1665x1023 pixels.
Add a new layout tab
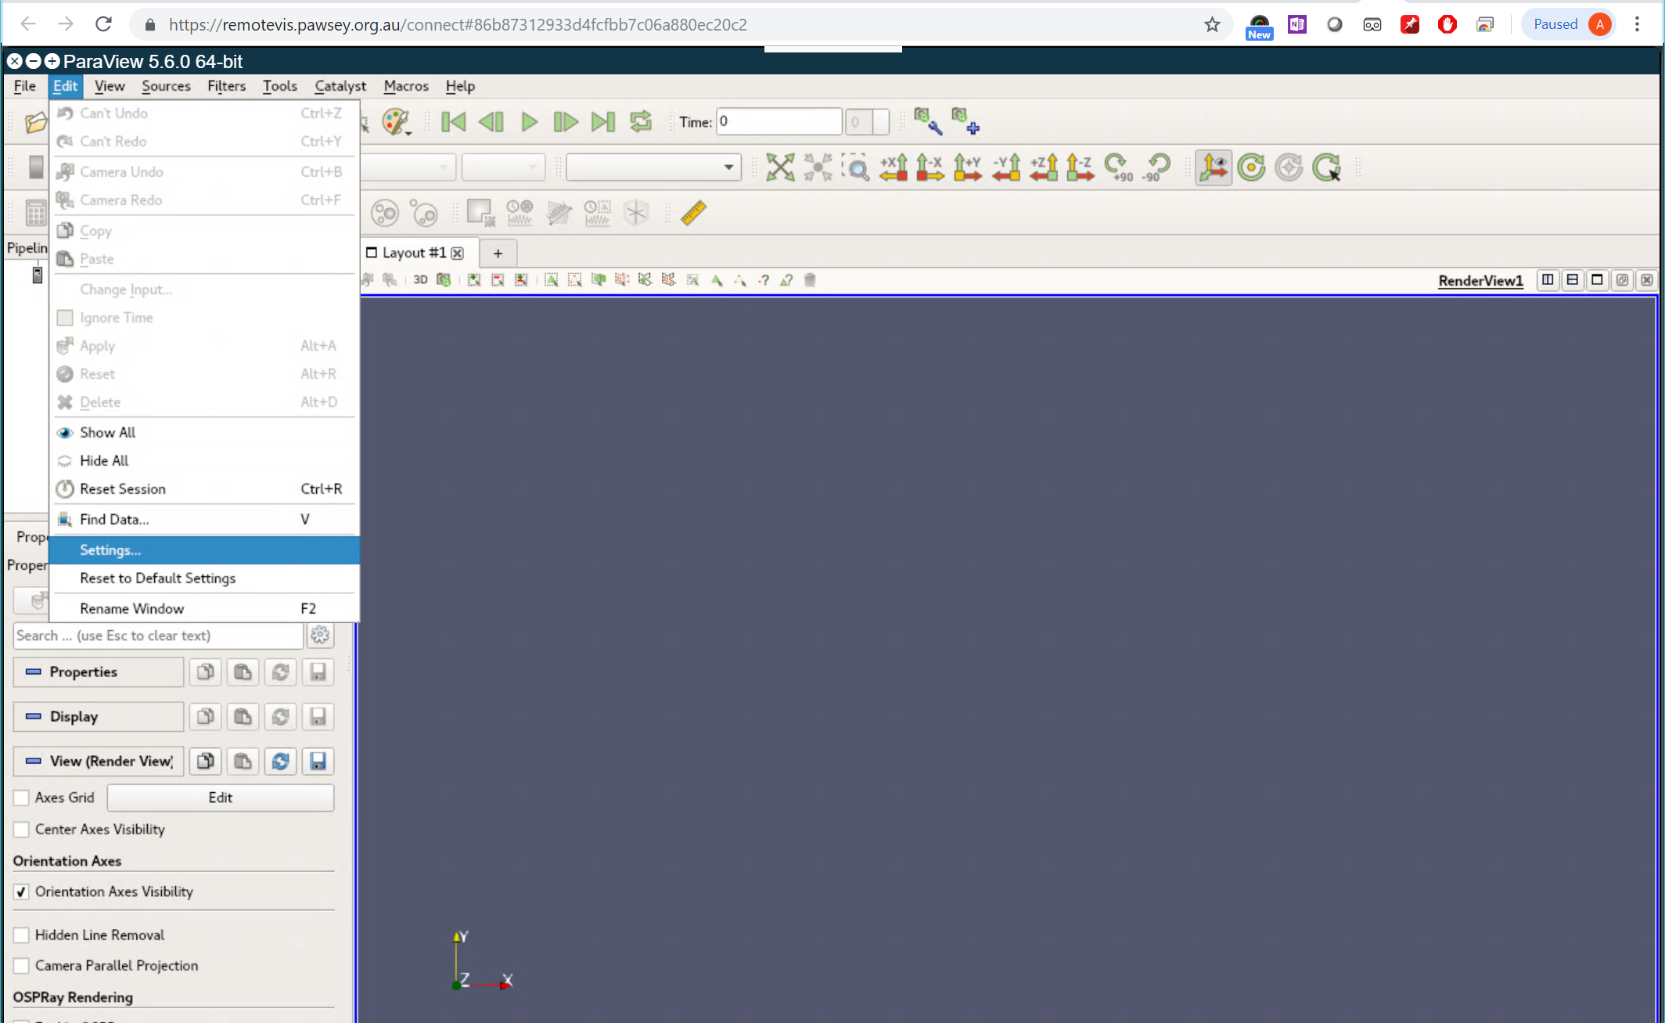[498, 253]
